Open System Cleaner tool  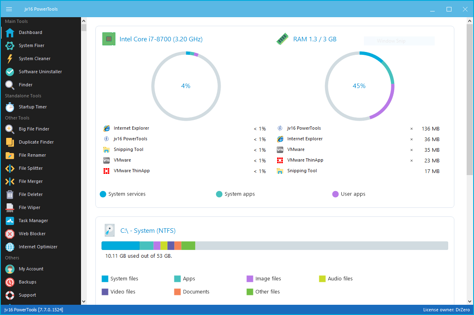(x=41, y=59)
